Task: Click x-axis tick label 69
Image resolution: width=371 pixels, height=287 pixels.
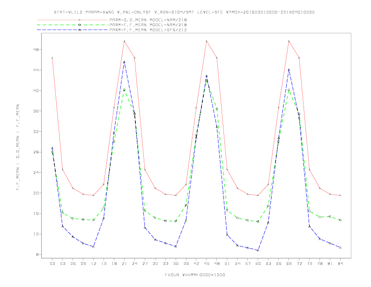Action: 289,264
